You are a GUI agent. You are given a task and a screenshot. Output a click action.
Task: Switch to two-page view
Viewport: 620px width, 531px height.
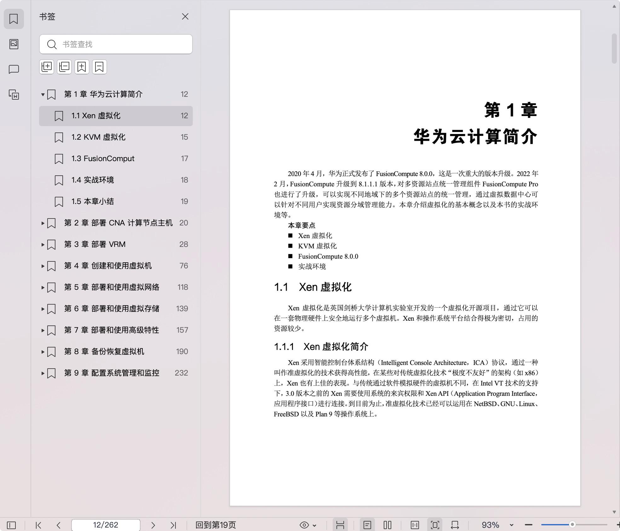point(387,525)
